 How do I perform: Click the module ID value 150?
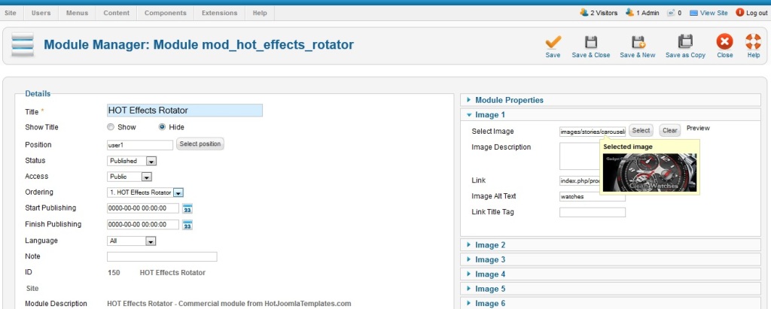click(x=114, y=273)
